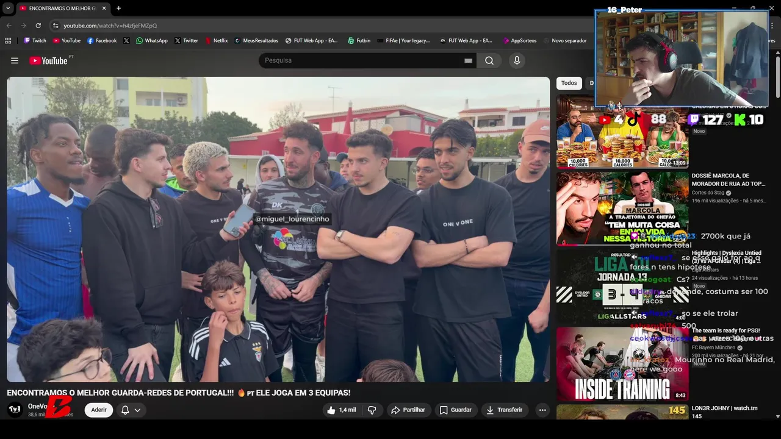
Task: Click the search magnifier button
Action: (489, 60)
